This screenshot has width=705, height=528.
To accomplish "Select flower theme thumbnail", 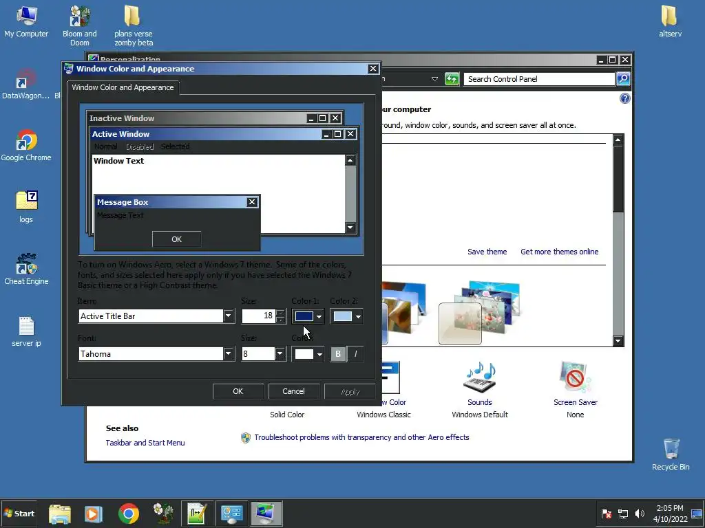I will pos(479,313).
